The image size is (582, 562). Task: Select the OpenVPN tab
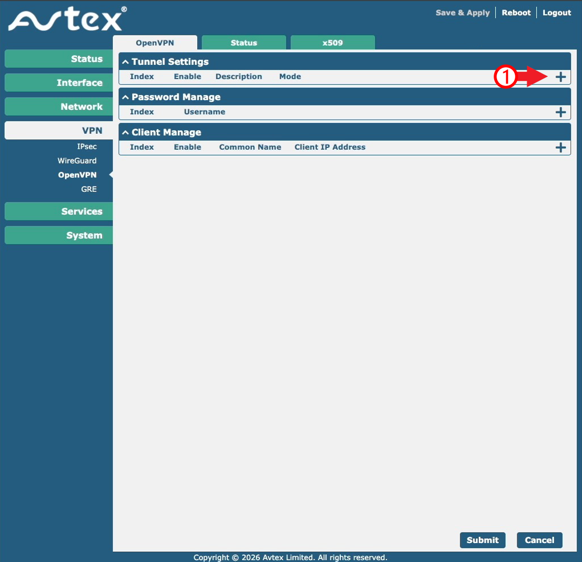(x=154, y=43)
